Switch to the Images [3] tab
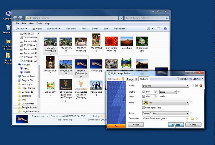 [x=132, y=79]
